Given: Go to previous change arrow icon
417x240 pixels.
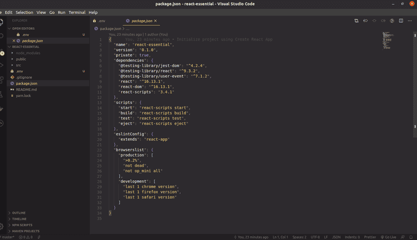Looking at the screenshot, I should click(365, 20).
